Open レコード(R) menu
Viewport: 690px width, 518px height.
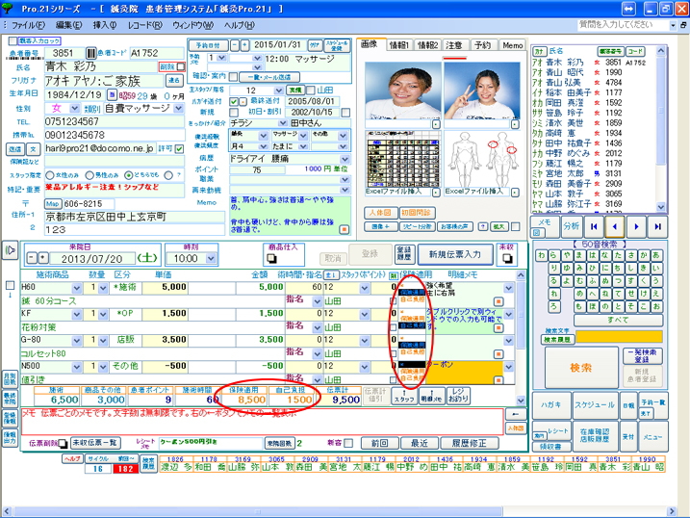click(x=144, y=25)
